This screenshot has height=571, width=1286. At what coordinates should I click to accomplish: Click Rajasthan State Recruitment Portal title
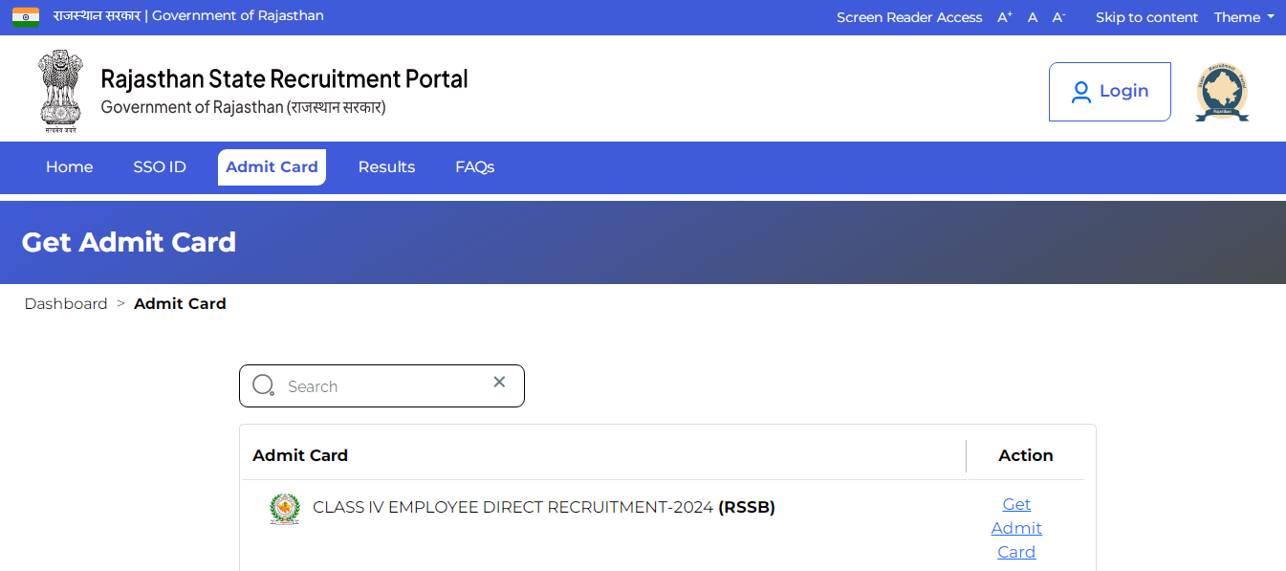(285, 78)
